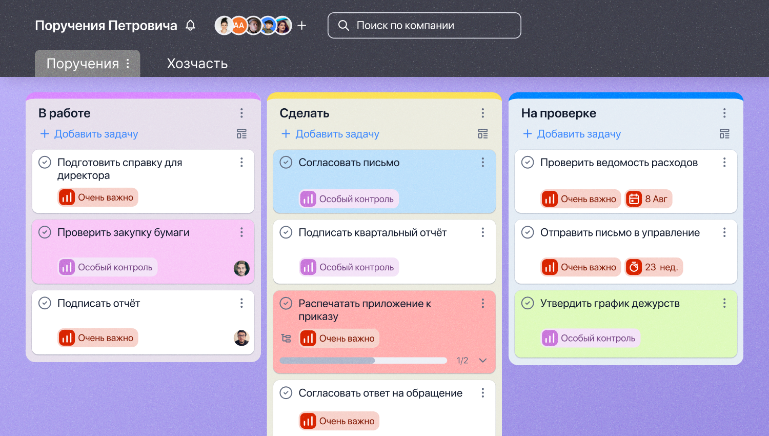
Task: Open Очень важно tag on Согласовать ответ card
Action: coord(339,421)
